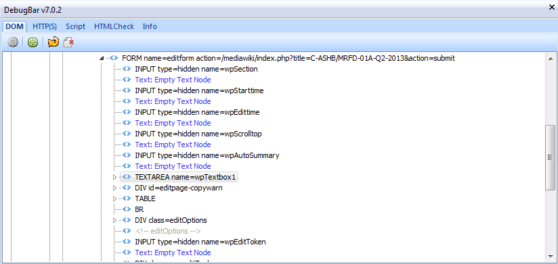The image size is (558, 264).
Task: Click node icon beside the BR row
Action: click(127, 209)
